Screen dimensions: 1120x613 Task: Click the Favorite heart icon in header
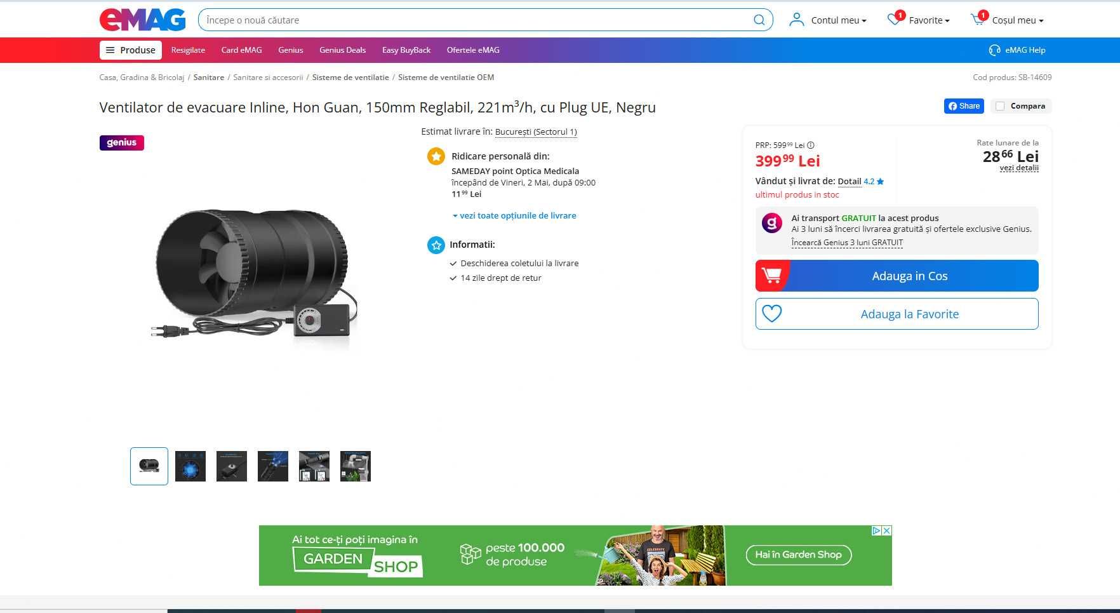(x=894, y=20)
